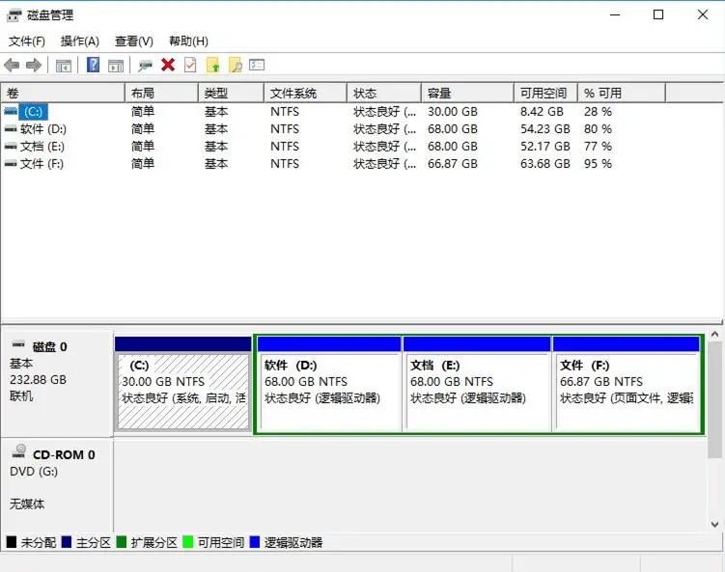Click the checklist settings toolbar icon

[257, 65]
